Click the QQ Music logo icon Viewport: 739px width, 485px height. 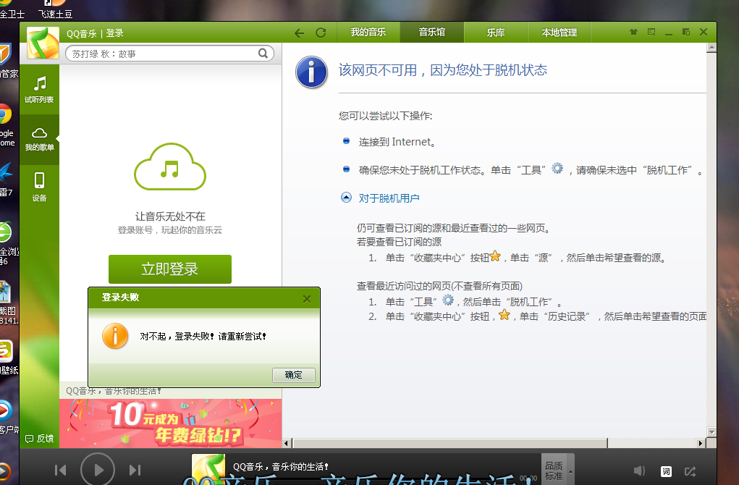point(43,43)
